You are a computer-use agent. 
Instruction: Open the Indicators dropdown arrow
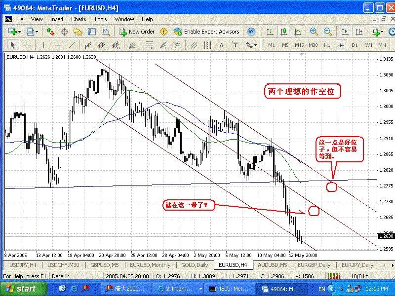[x=382, y=32]
